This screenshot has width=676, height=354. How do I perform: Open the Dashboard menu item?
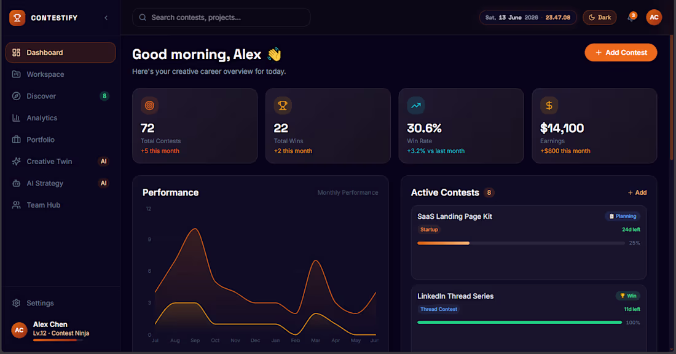click(x=60, y=53)
